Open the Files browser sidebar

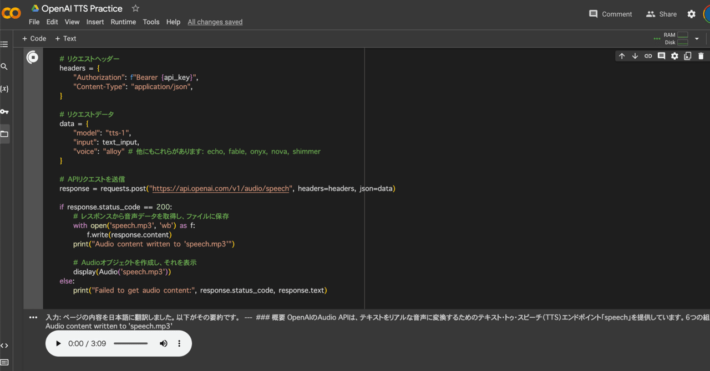4,133
